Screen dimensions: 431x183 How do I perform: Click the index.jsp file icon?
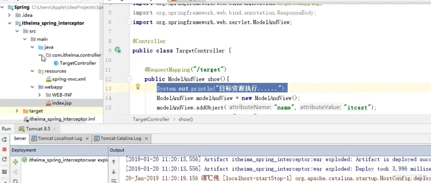[48, 103]
